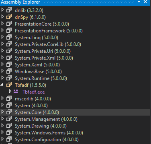Click the WindowsBase assembly icon
Image resolution: width=151 pixels, height=144 pixels.
click(x=9, y=72)
